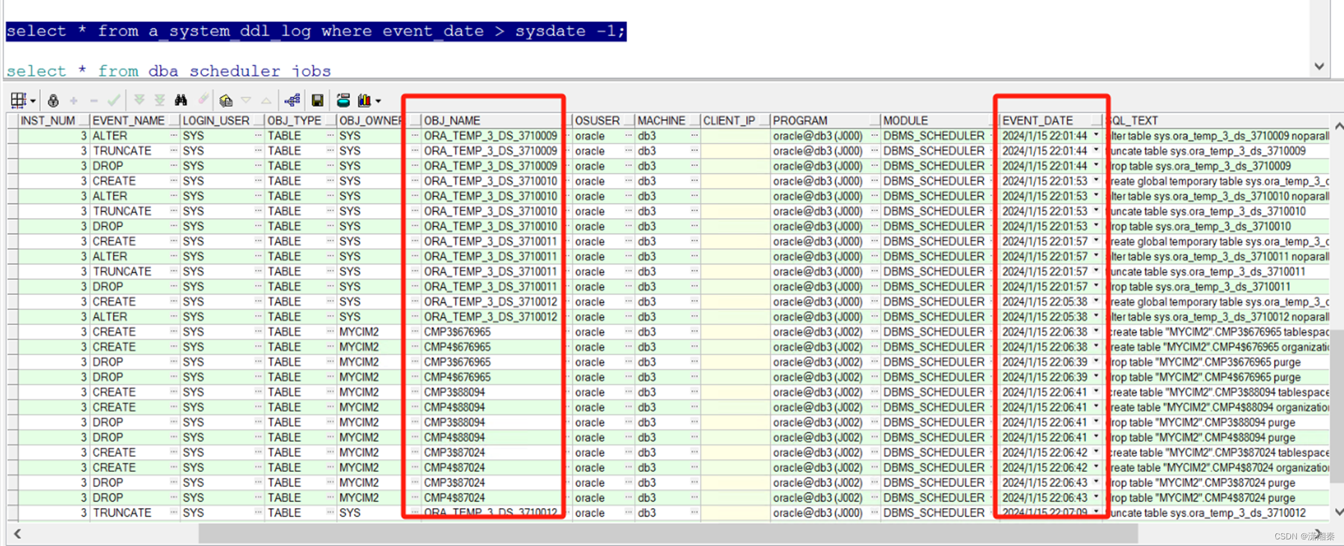Click the floppy disk save results icon
1344x546 pixels.
point(317,100)
